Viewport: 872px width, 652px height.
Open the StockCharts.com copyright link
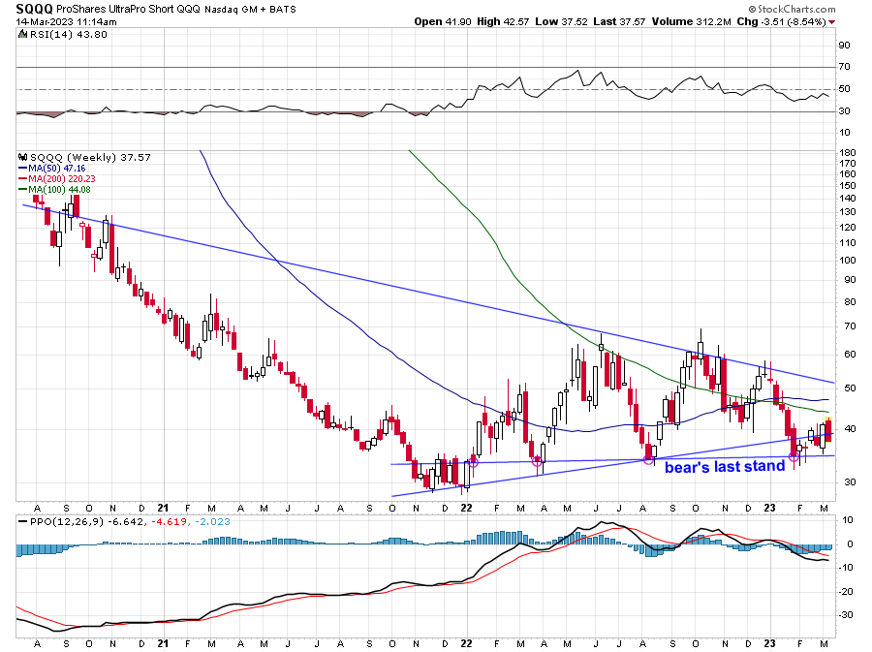pyautogui.click(x=792, y=9)
